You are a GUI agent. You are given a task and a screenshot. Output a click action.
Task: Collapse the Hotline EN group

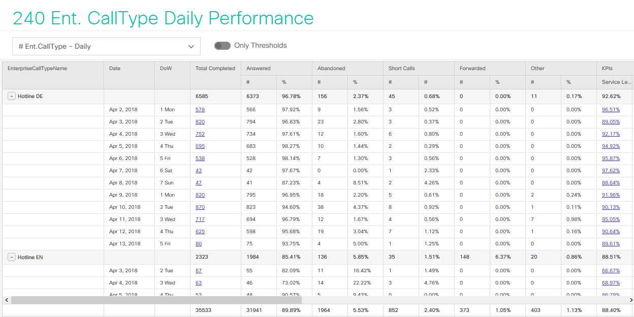(x=11, y=257)
